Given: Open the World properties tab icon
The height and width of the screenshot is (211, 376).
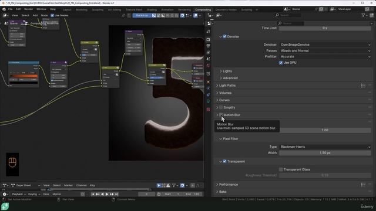Looking at the screenshot, I should [x=209, y=65].
